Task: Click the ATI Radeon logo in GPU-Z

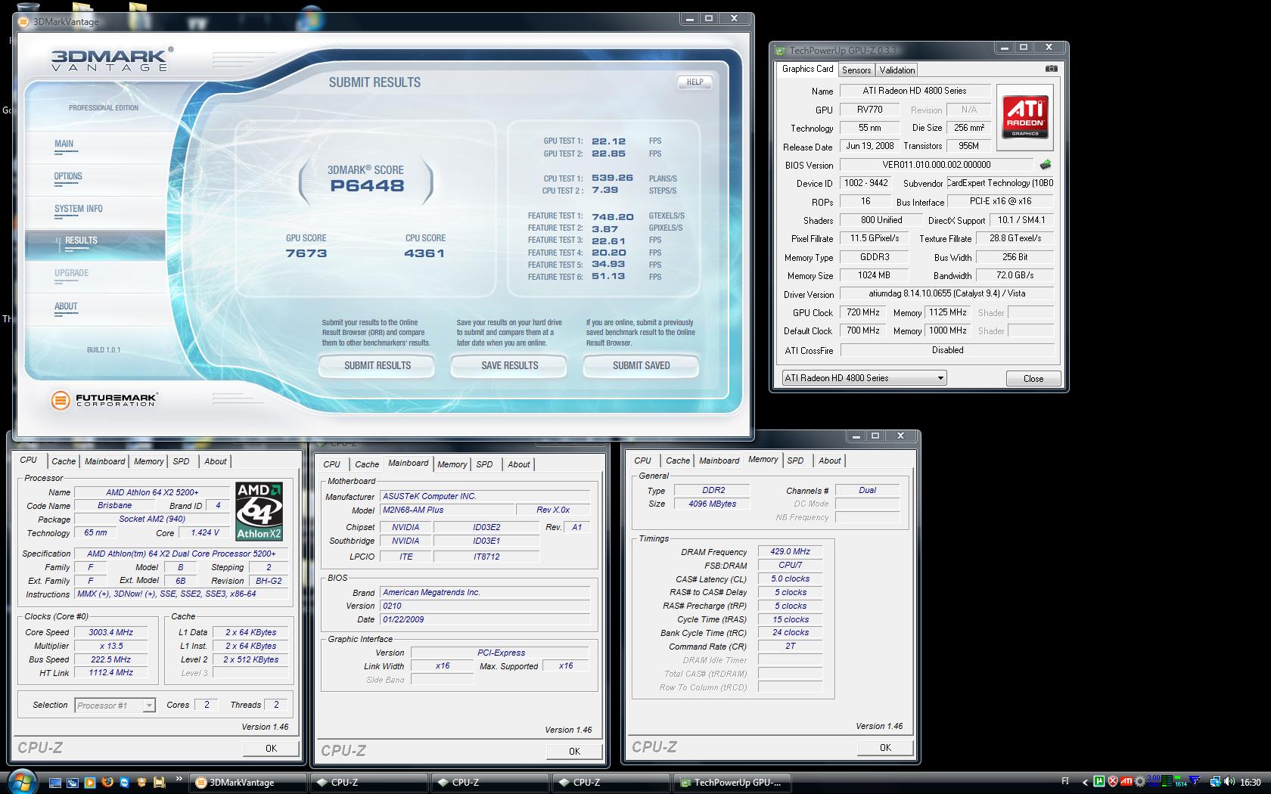Action: click(1025, 116)
